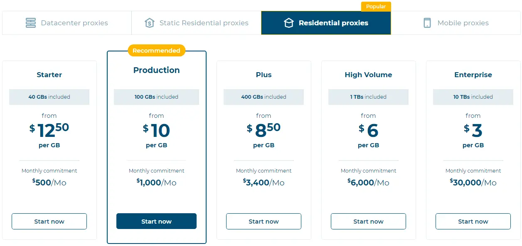Click Start now on Enterprise plan
This screenshot has height=246, width=522.
pos(473,222)
